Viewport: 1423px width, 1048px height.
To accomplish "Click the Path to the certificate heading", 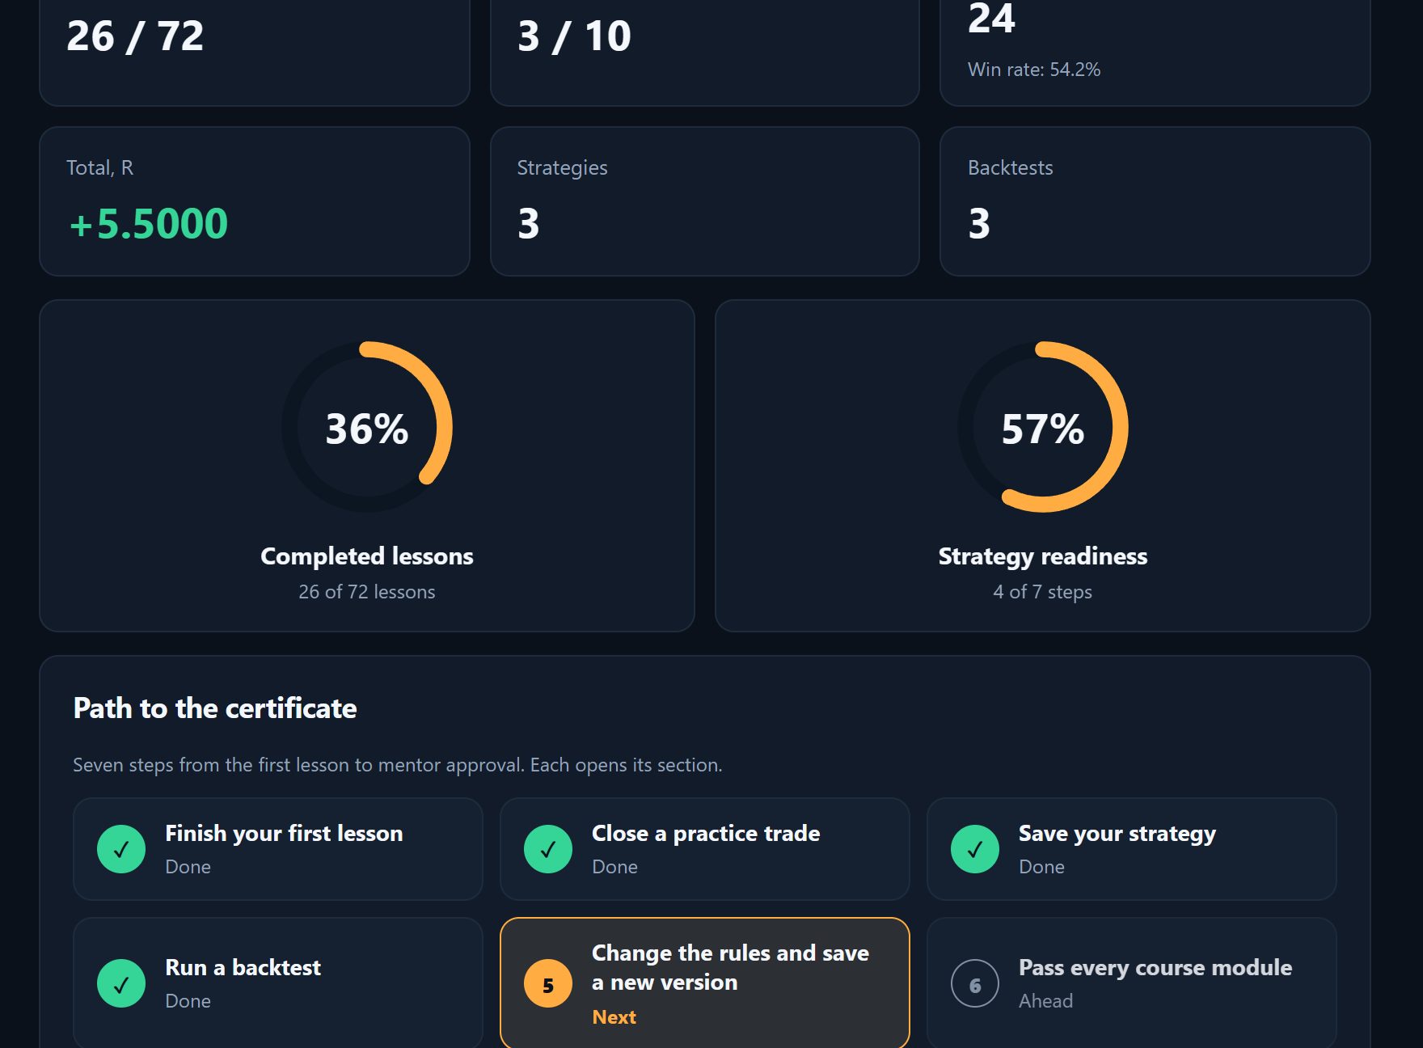I will [x=215, y=708].
